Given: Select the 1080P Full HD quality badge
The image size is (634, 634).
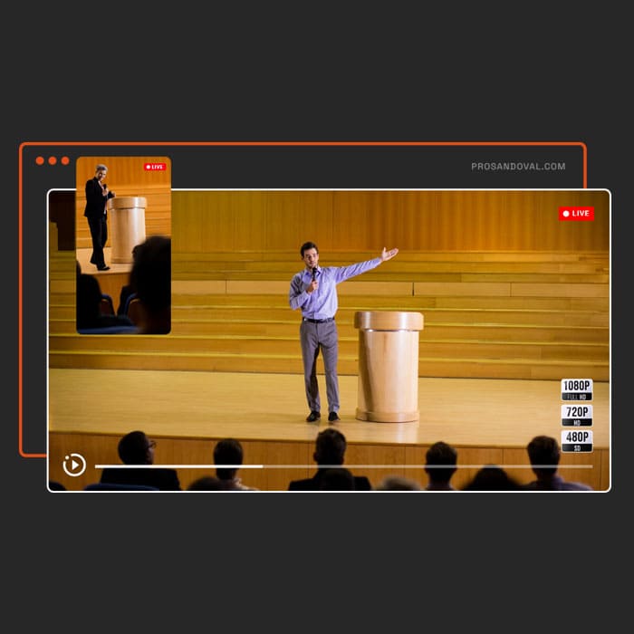Looking at the screenshot, I should click(x=576, y=389).
